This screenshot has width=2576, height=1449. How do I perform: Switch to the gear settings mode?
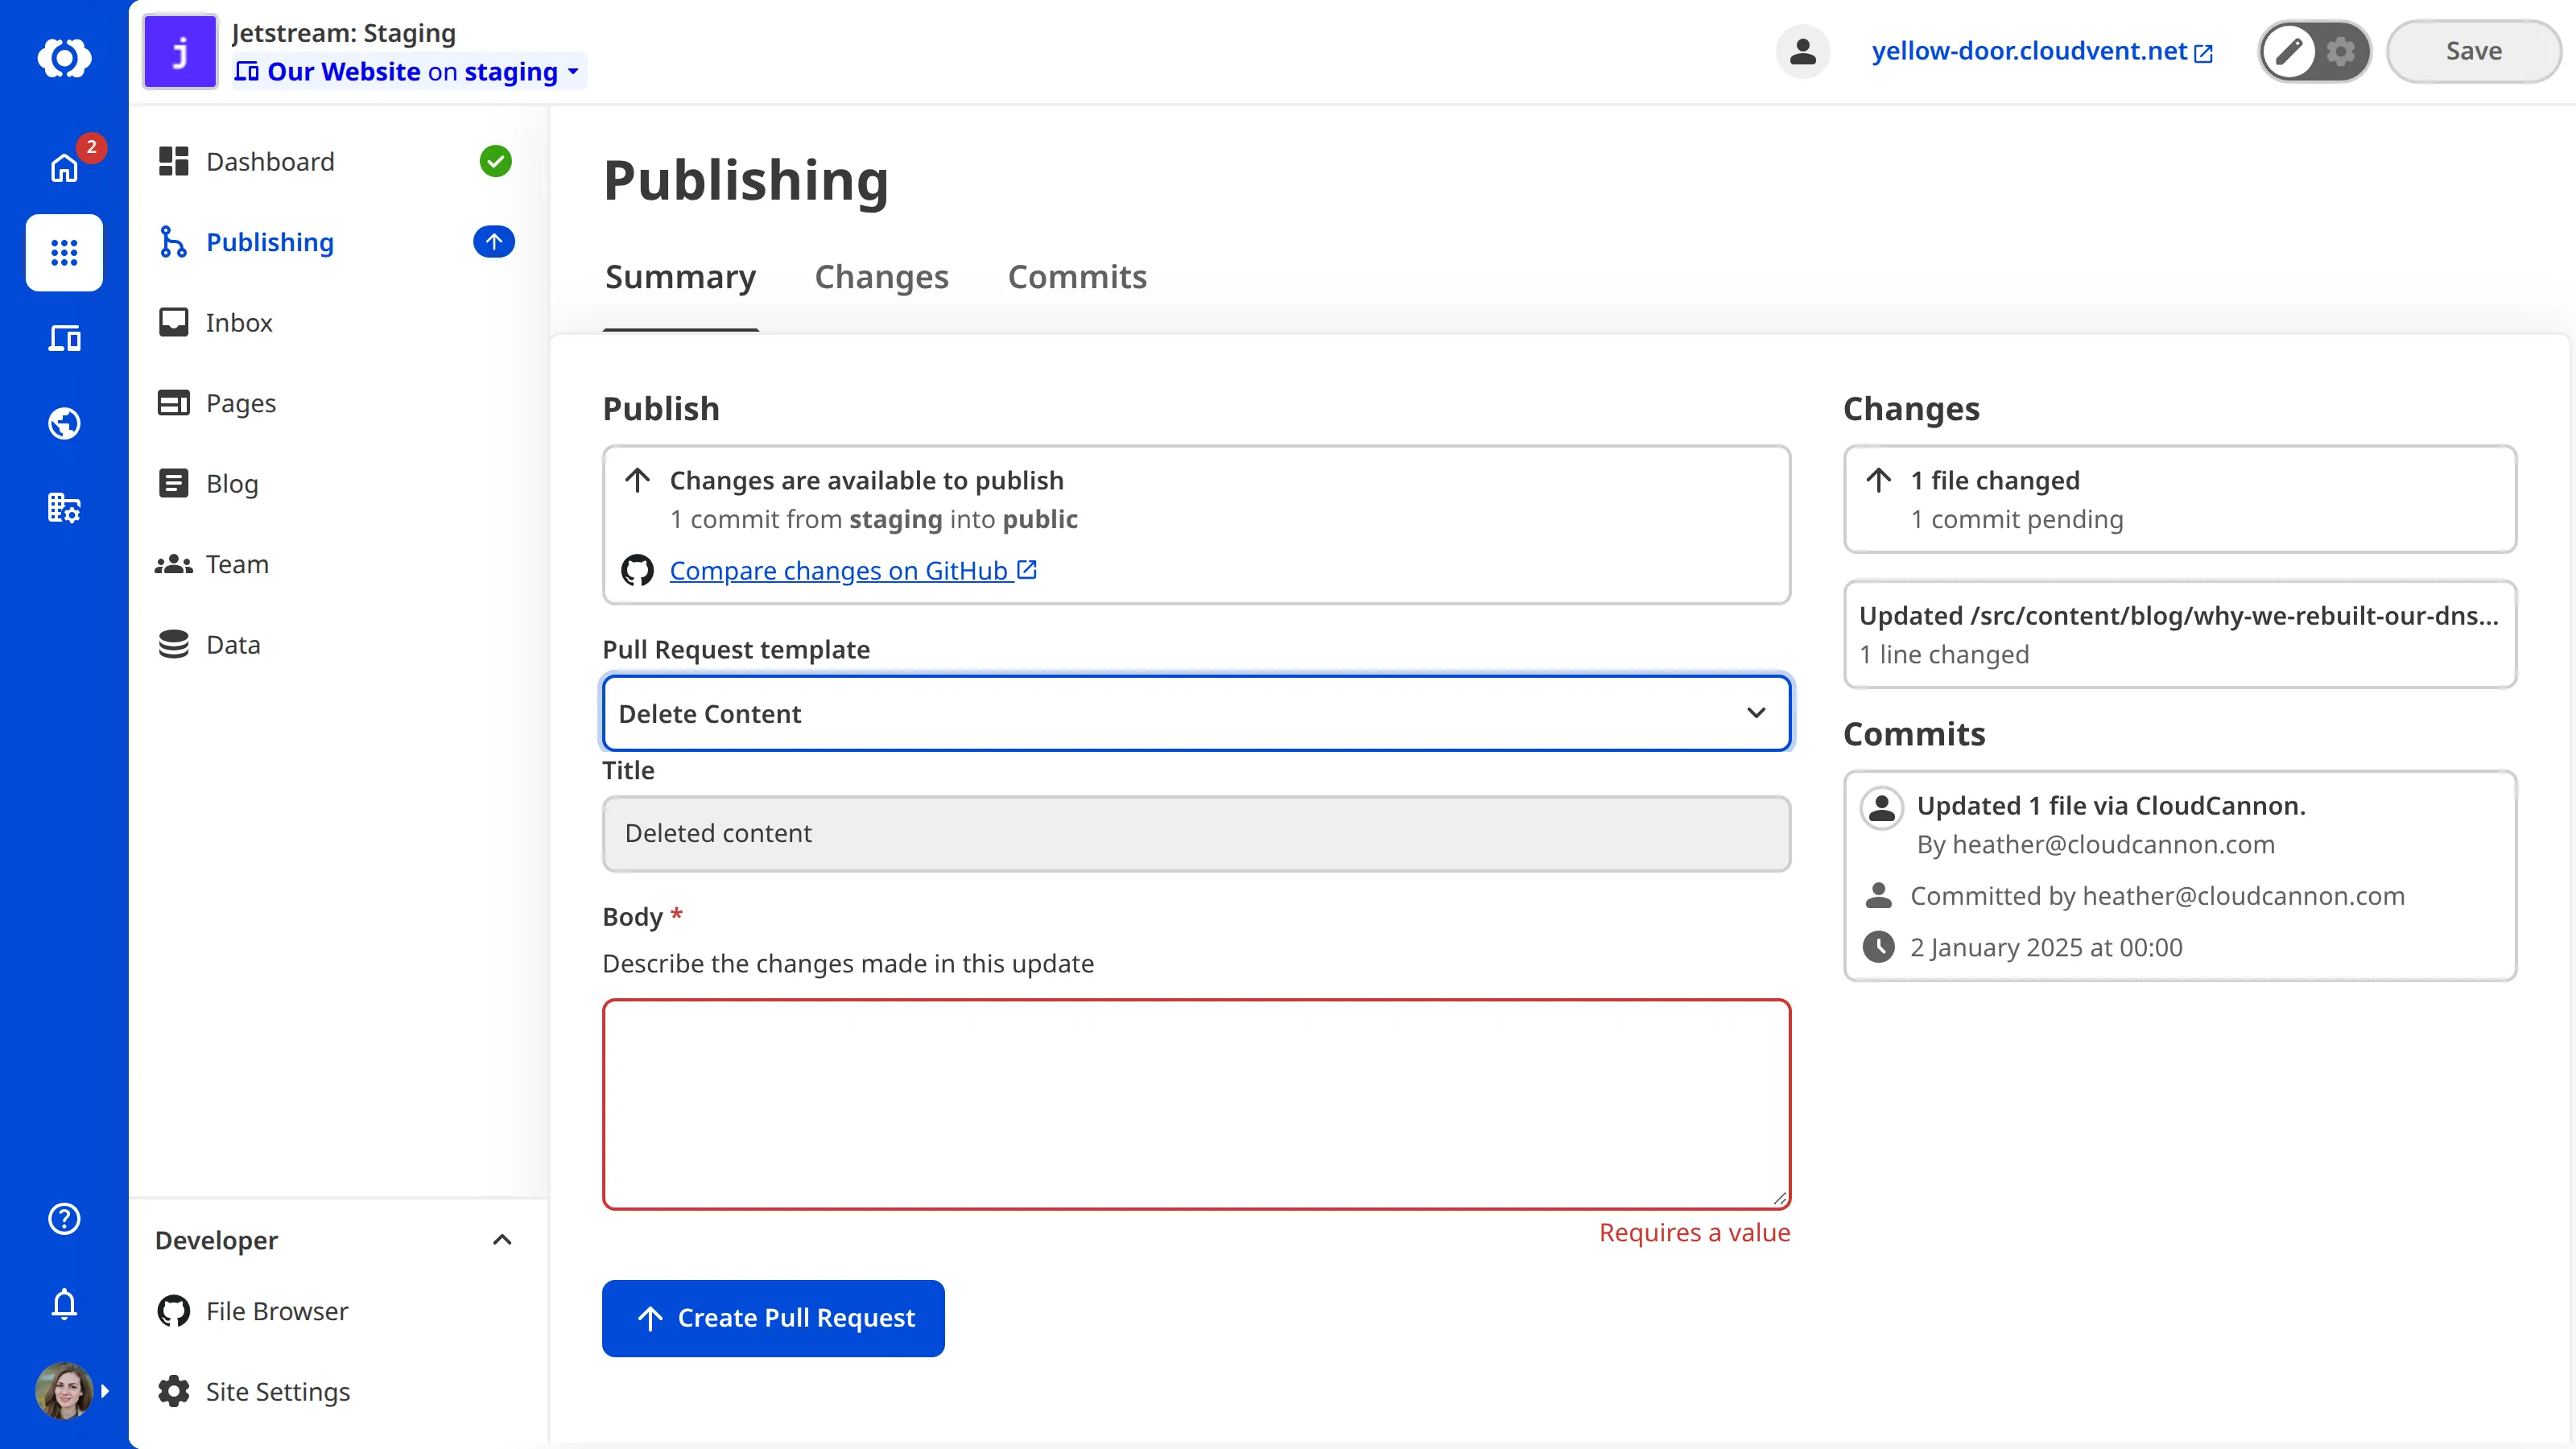coord(2340,51)
